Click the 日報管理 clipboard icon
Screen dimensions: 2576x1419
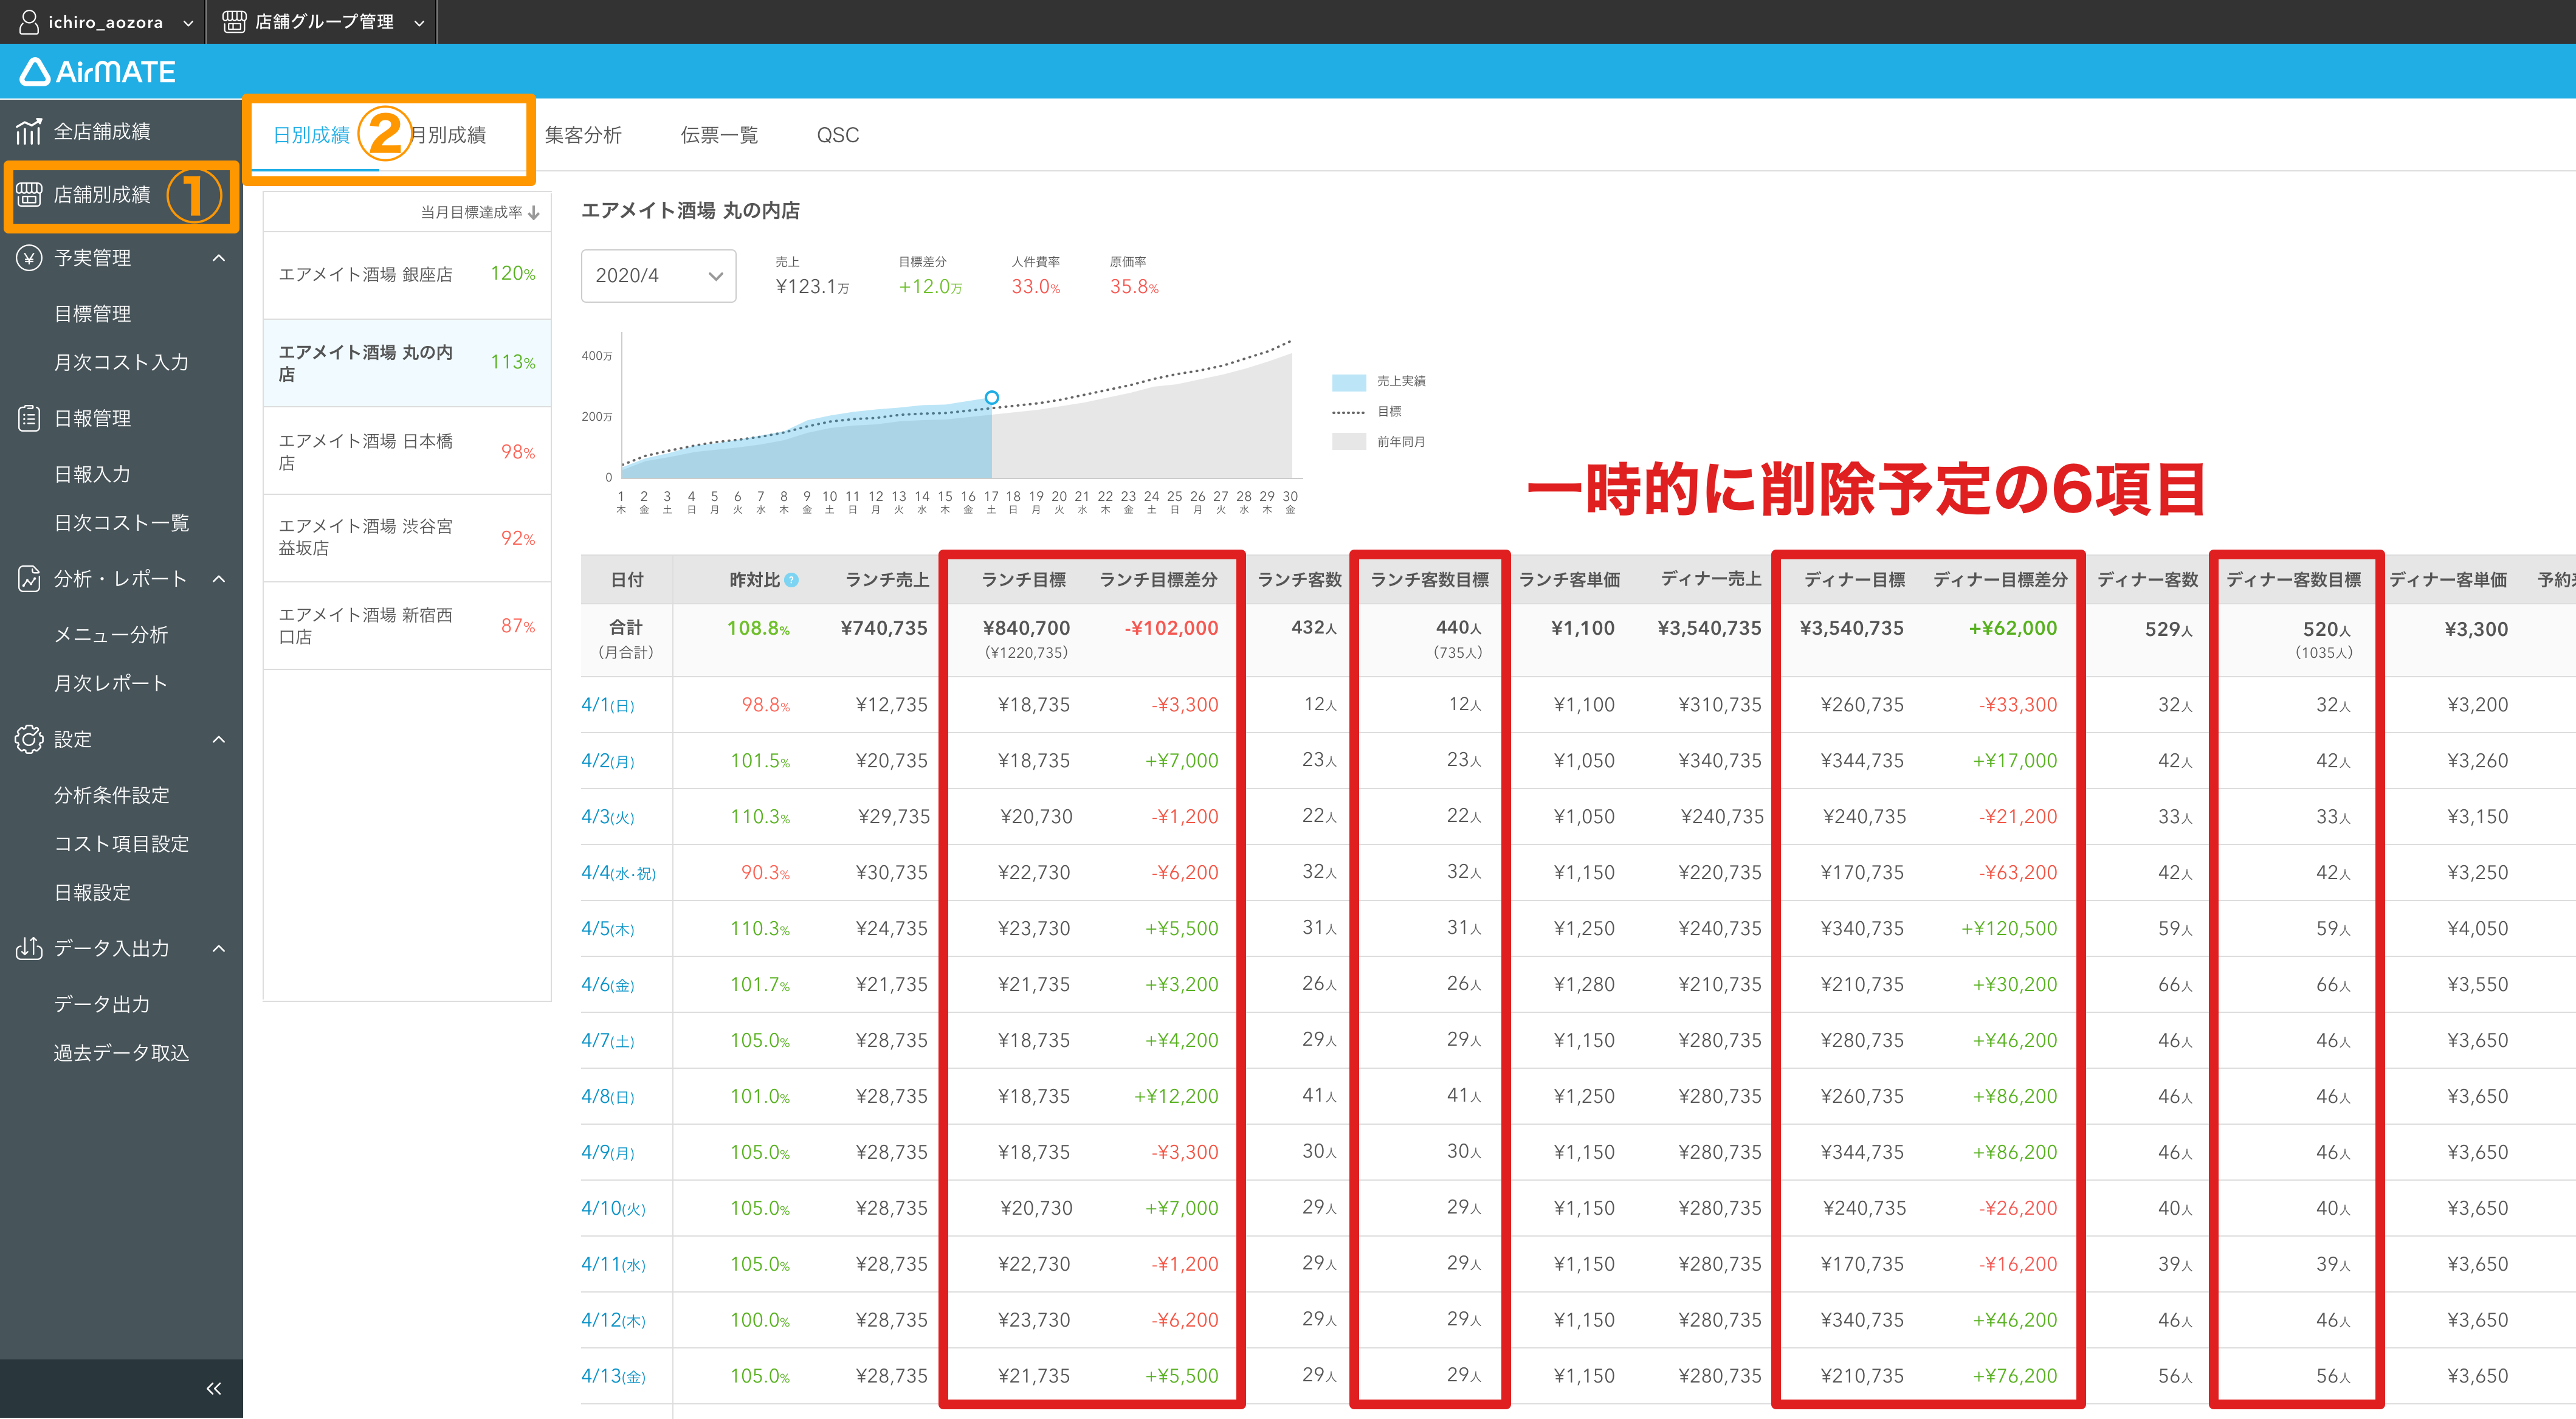29,418
